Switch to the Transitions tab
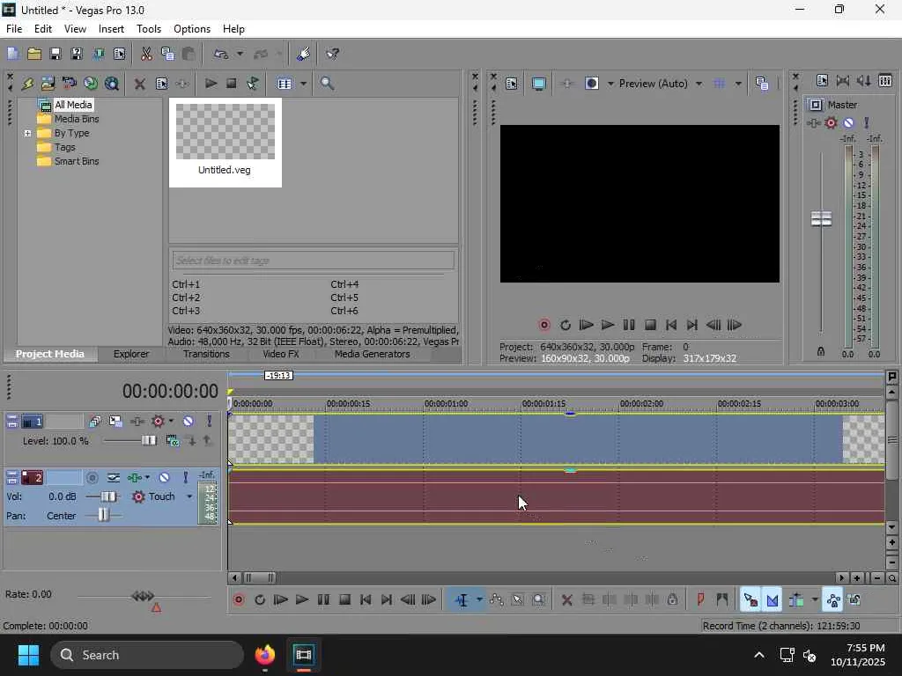The height and width of the screenshot is (676, 902). (206, 354)
